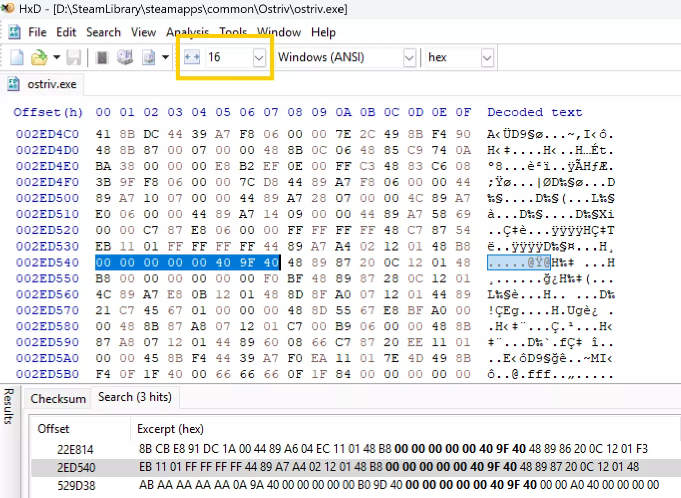Click the 0F column header in hex view
This screenshot has height=498, width=681.
click(x=463, y=113)
